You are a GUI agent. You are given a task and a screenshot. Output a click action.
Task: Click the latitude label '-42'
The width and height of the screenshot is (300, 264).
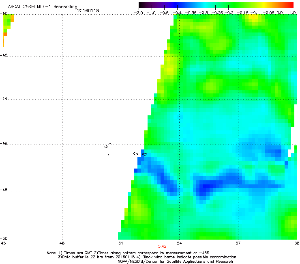point(4,55)
